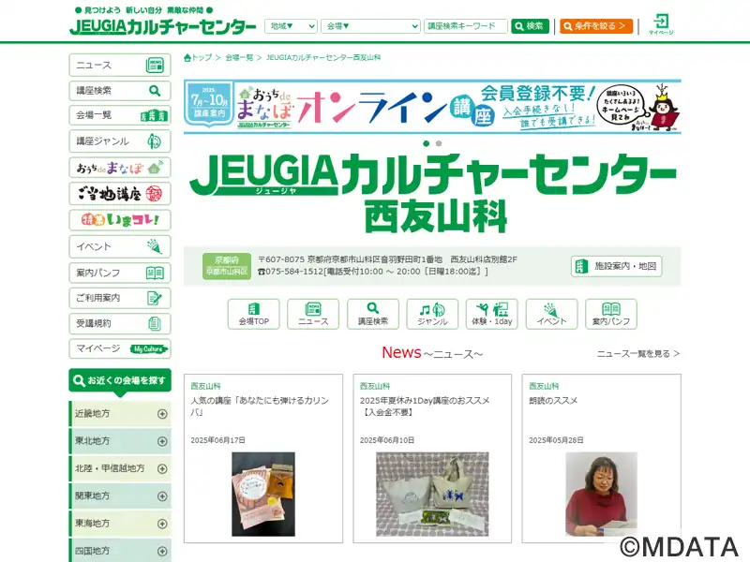The image size is (750, 562).
Task: Expand the 北陸・甲信越地方 region
Action: click(x=120, y=469)
